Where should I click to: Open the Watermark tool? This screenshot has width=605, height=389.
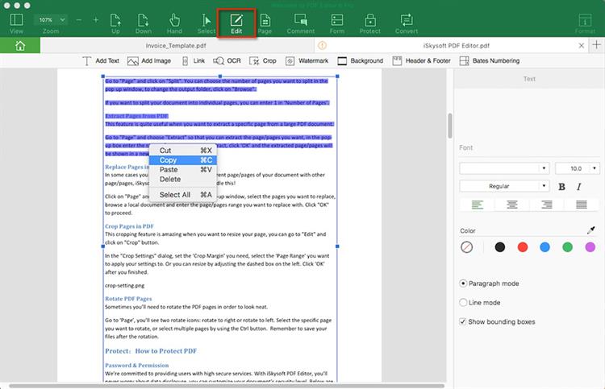(307, 61)
